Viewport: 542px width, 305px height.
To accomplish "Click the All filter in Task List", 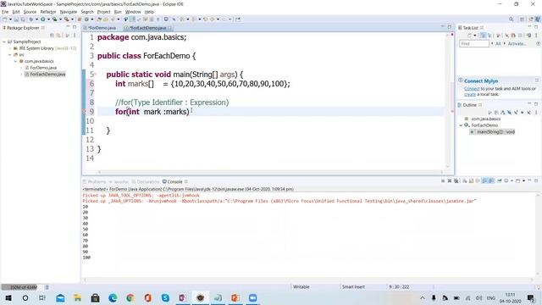I will (498, 44).
